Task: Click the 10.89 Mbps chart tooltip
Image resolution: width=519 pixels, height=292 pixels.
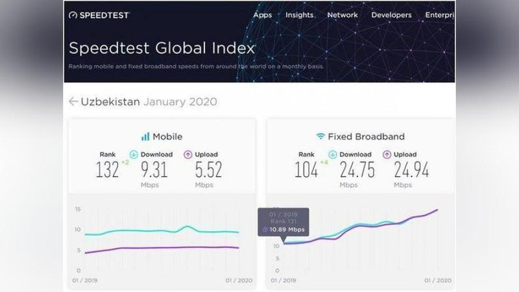Action: point(284,222)
